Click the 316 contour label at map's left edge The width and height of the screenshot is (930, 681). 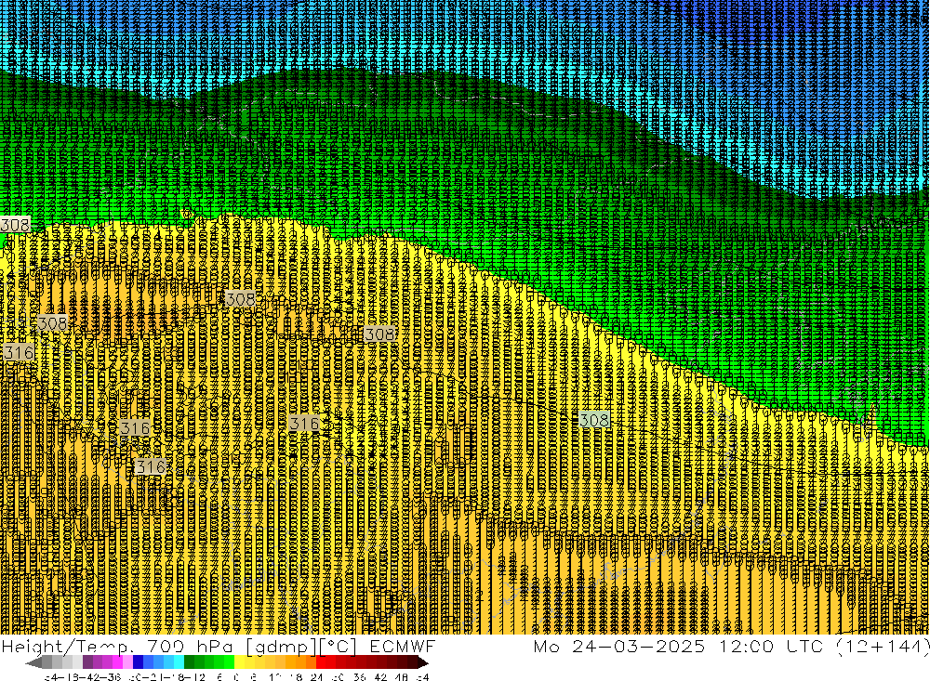coord(18,353)
